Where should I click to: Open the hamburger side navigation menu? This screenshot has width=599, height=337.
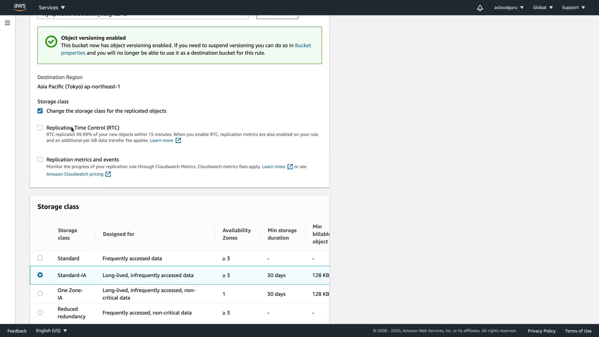[x=7, y=23]
